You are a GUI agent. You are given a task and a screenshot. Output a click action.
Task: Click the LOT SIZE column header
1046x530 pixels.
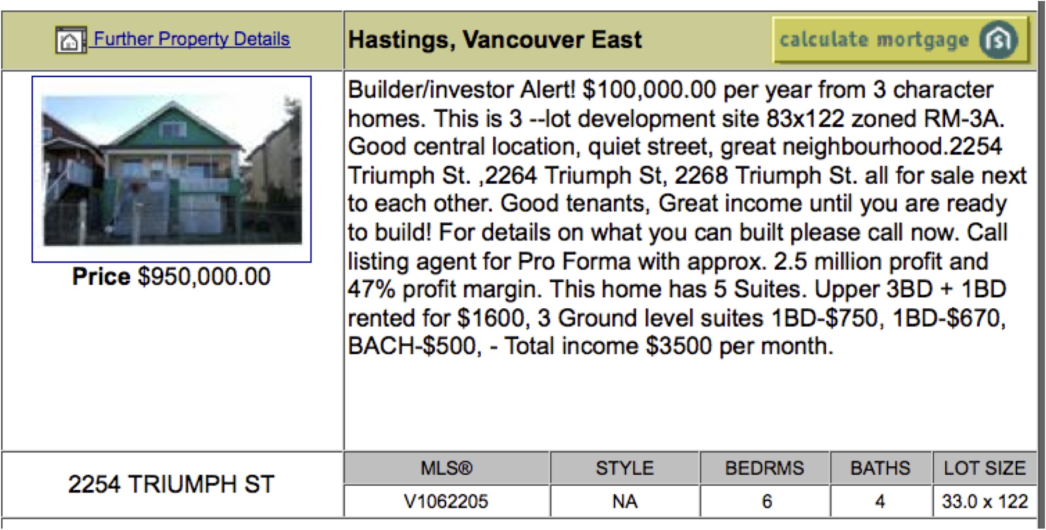[984, 468]
